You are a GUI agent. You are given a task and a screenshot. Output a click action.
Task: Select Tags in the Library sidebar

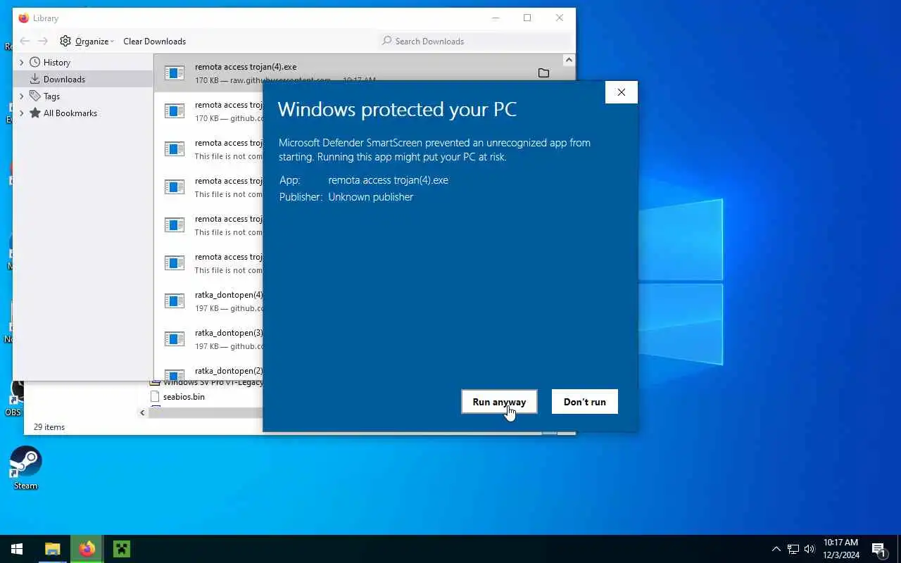point(51,96)
